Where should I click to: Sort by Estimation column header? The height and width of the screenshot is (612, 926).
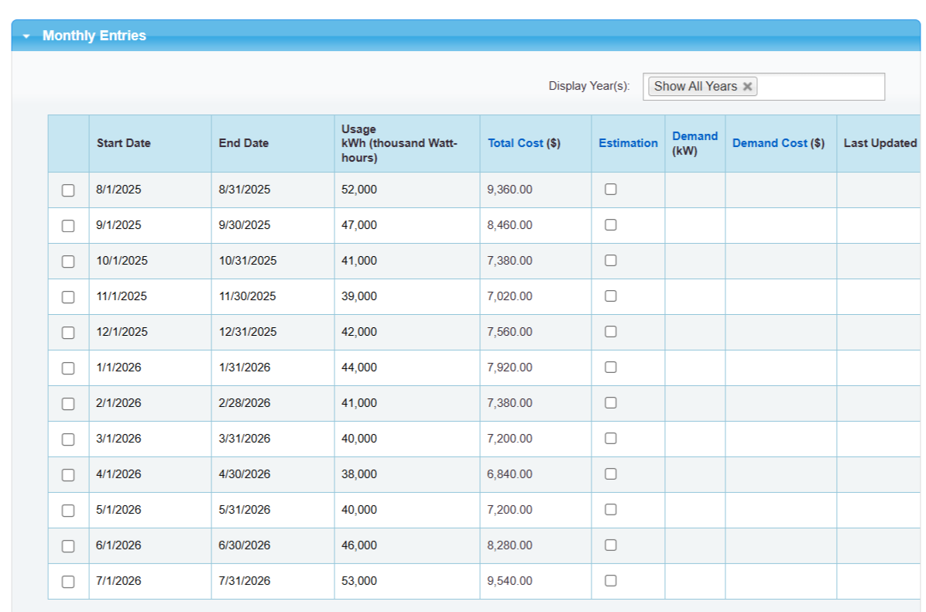(x=628, y=143)
